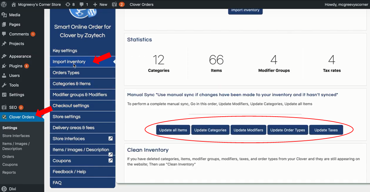Viewport: 370px width, 192px height.
Task: Click the 4 Modifier Groups statistic
Action: 274,63
